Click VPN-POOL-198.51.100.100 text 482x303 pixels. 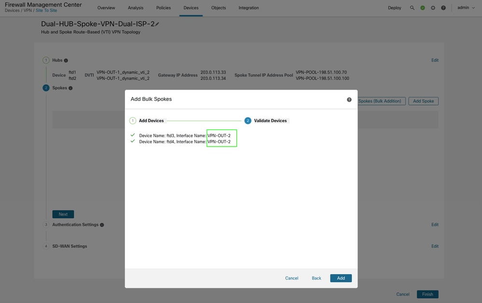click(322, 78)
